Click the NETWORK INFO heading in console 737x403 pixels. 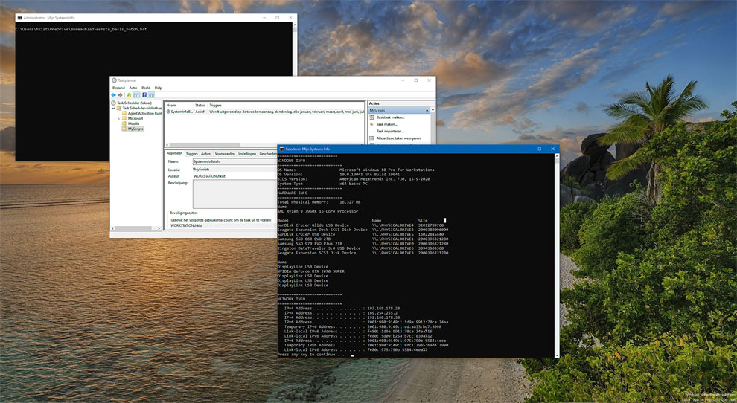click(x=291, y=299)
